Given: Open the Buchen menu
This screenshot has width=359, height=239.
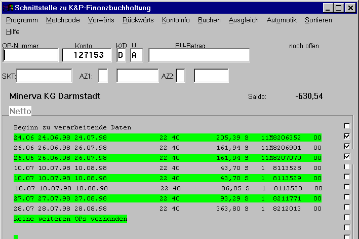Looking at the screenshot, I should 209,20.
